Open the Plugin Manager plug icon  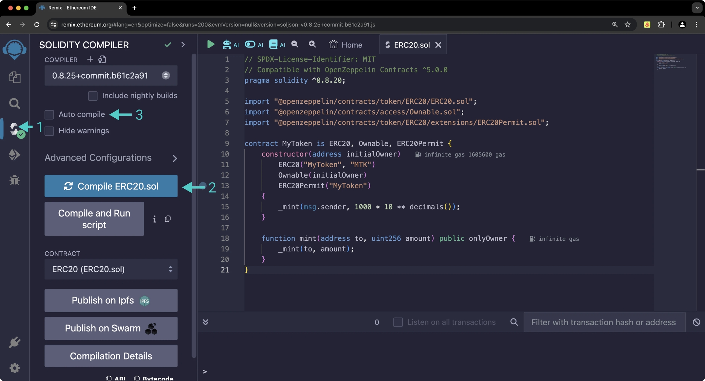(14, 342)
